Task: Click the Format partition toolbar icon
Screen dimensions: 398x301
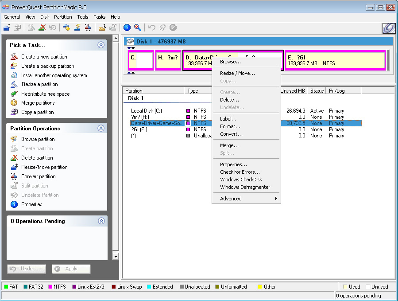Action: coord(77,27)
